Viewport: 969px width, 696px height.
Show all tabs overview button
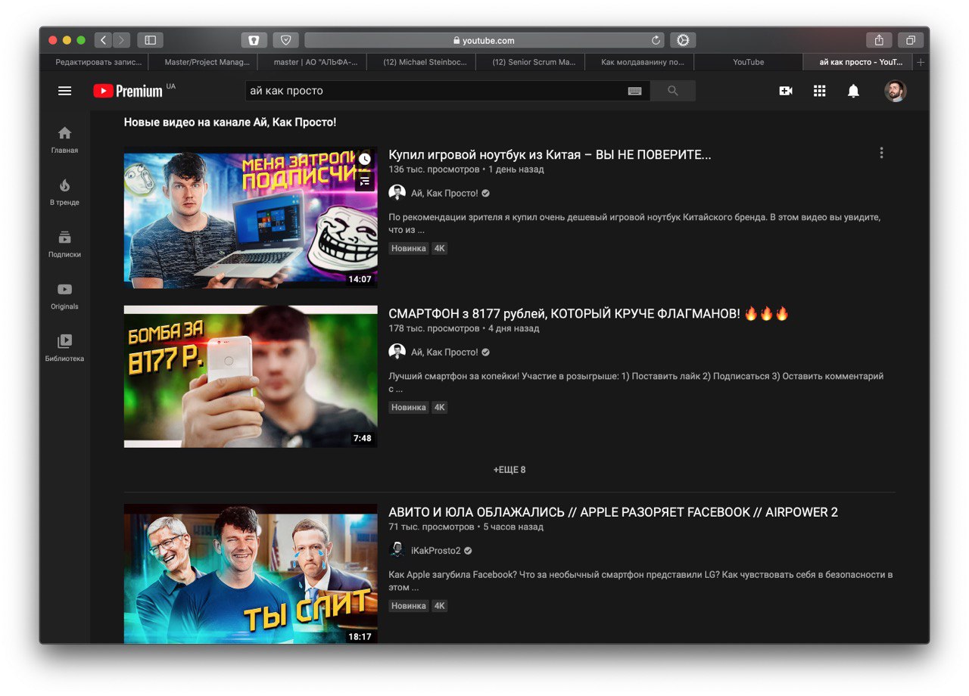point(911,40)
